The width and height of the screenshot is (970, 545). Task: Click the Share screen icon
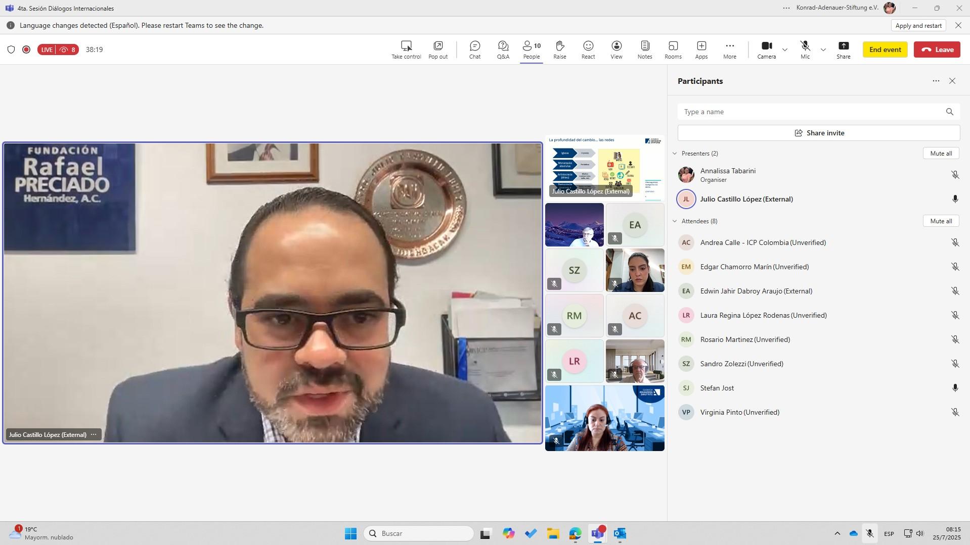click(843, 49)
